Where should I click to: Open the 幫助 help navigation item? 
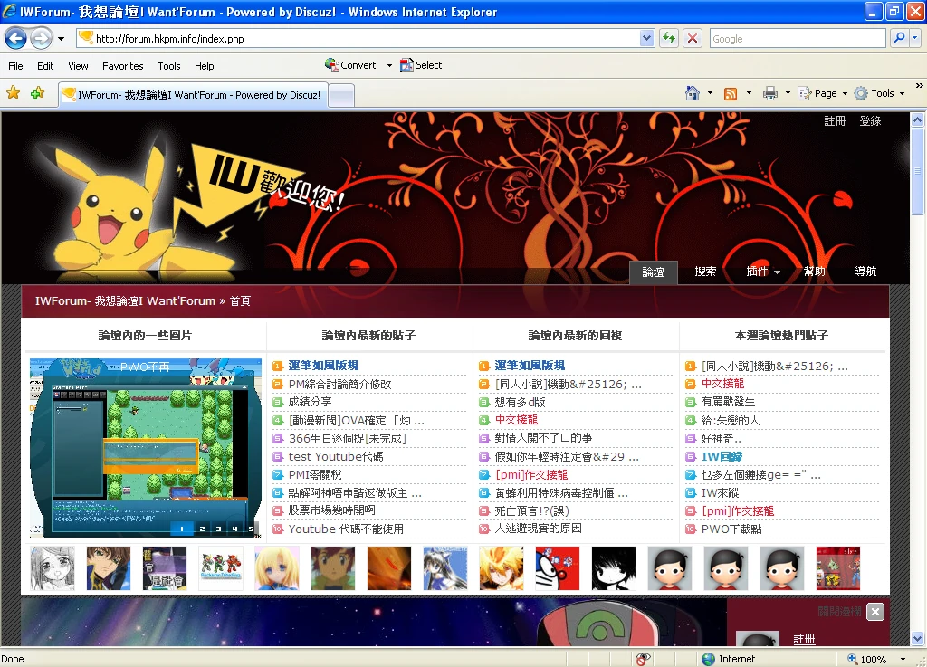pos(814,272)
